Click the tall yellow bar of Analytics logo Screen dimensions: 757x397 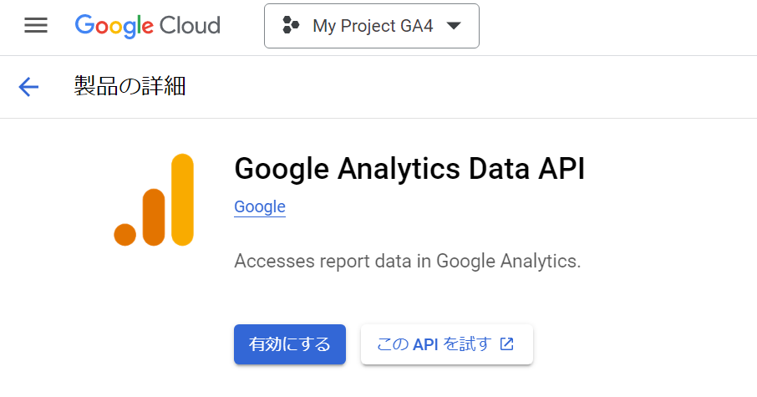[x=181, y=199]
